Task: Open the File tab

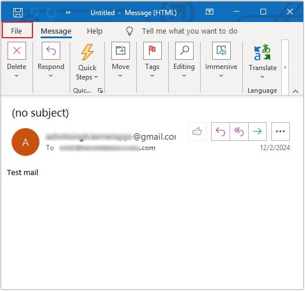Action: point(17,31)
